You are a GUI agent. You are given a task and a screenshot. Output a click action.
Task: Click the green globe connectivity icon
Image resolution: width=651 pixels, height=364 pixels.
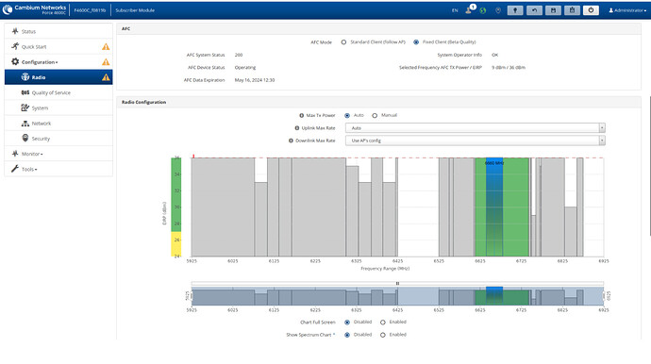tap(483, 10)
